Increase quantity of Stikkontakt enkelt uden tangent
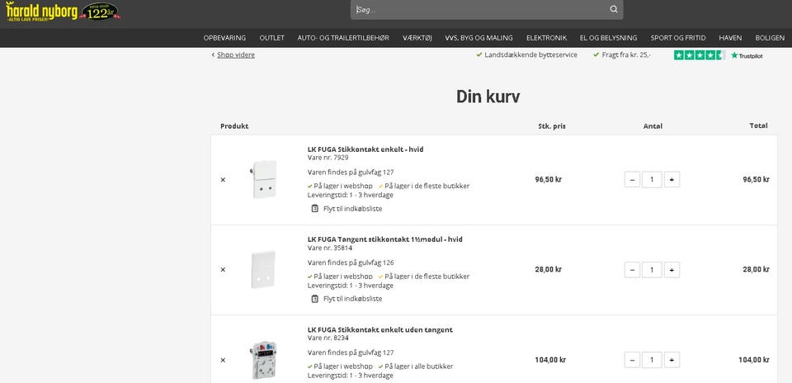 (x=672, y=360)
